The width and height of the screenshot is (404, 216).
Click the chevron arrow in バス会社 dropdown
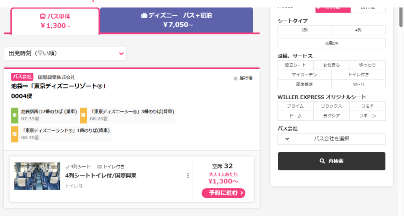click(287, 139)
